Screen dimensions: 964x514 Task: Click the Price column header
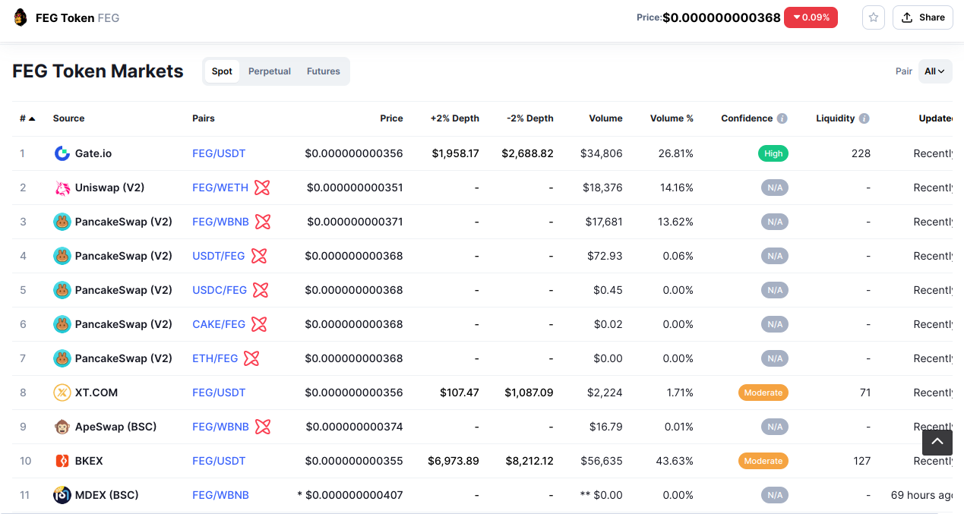tap(392, 118)
